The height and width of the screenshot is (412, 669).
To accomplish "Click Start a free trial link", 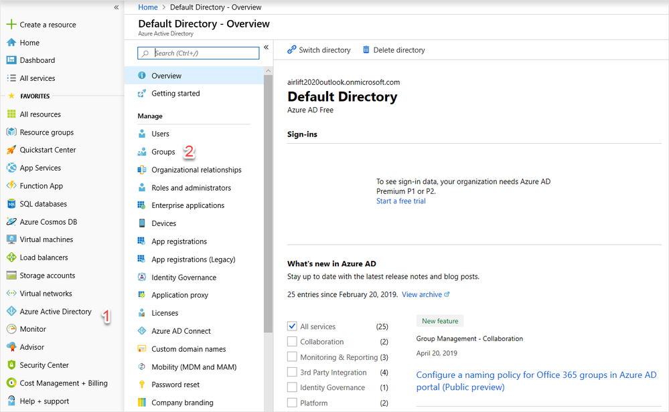I will click(x=400, y=201).
